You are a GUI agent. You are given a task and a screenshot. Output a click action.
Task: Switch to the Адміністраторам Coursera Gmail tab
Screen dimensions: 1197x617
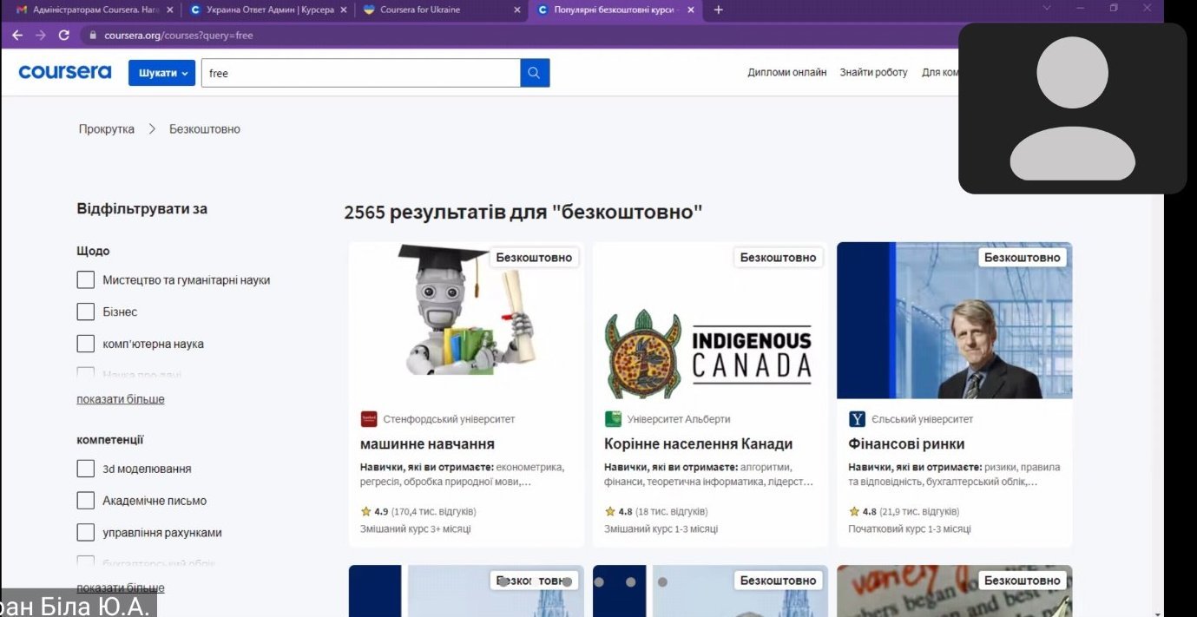click(95, 10)
